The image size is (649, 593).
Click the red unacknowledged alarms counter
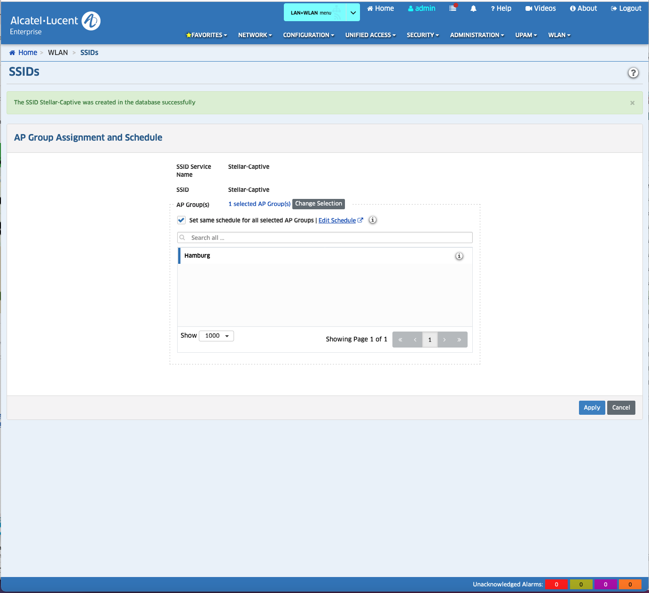point(556,585)
